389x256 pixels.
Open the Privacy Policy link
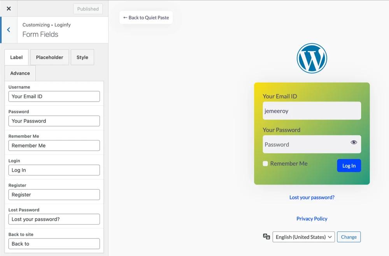click(312, 219)
